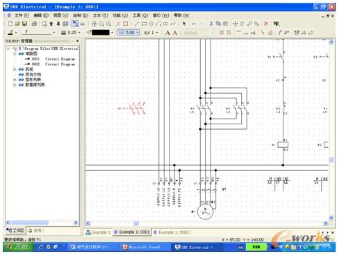The height and width of the screenshot is (254, 337).
Task: Collapse the 电路图 tree node
Action: pos(15,53)
